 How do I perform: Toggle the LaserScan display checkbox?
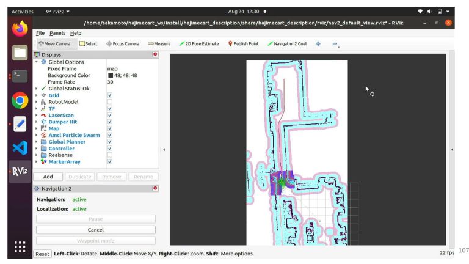[x=109, y=116]
